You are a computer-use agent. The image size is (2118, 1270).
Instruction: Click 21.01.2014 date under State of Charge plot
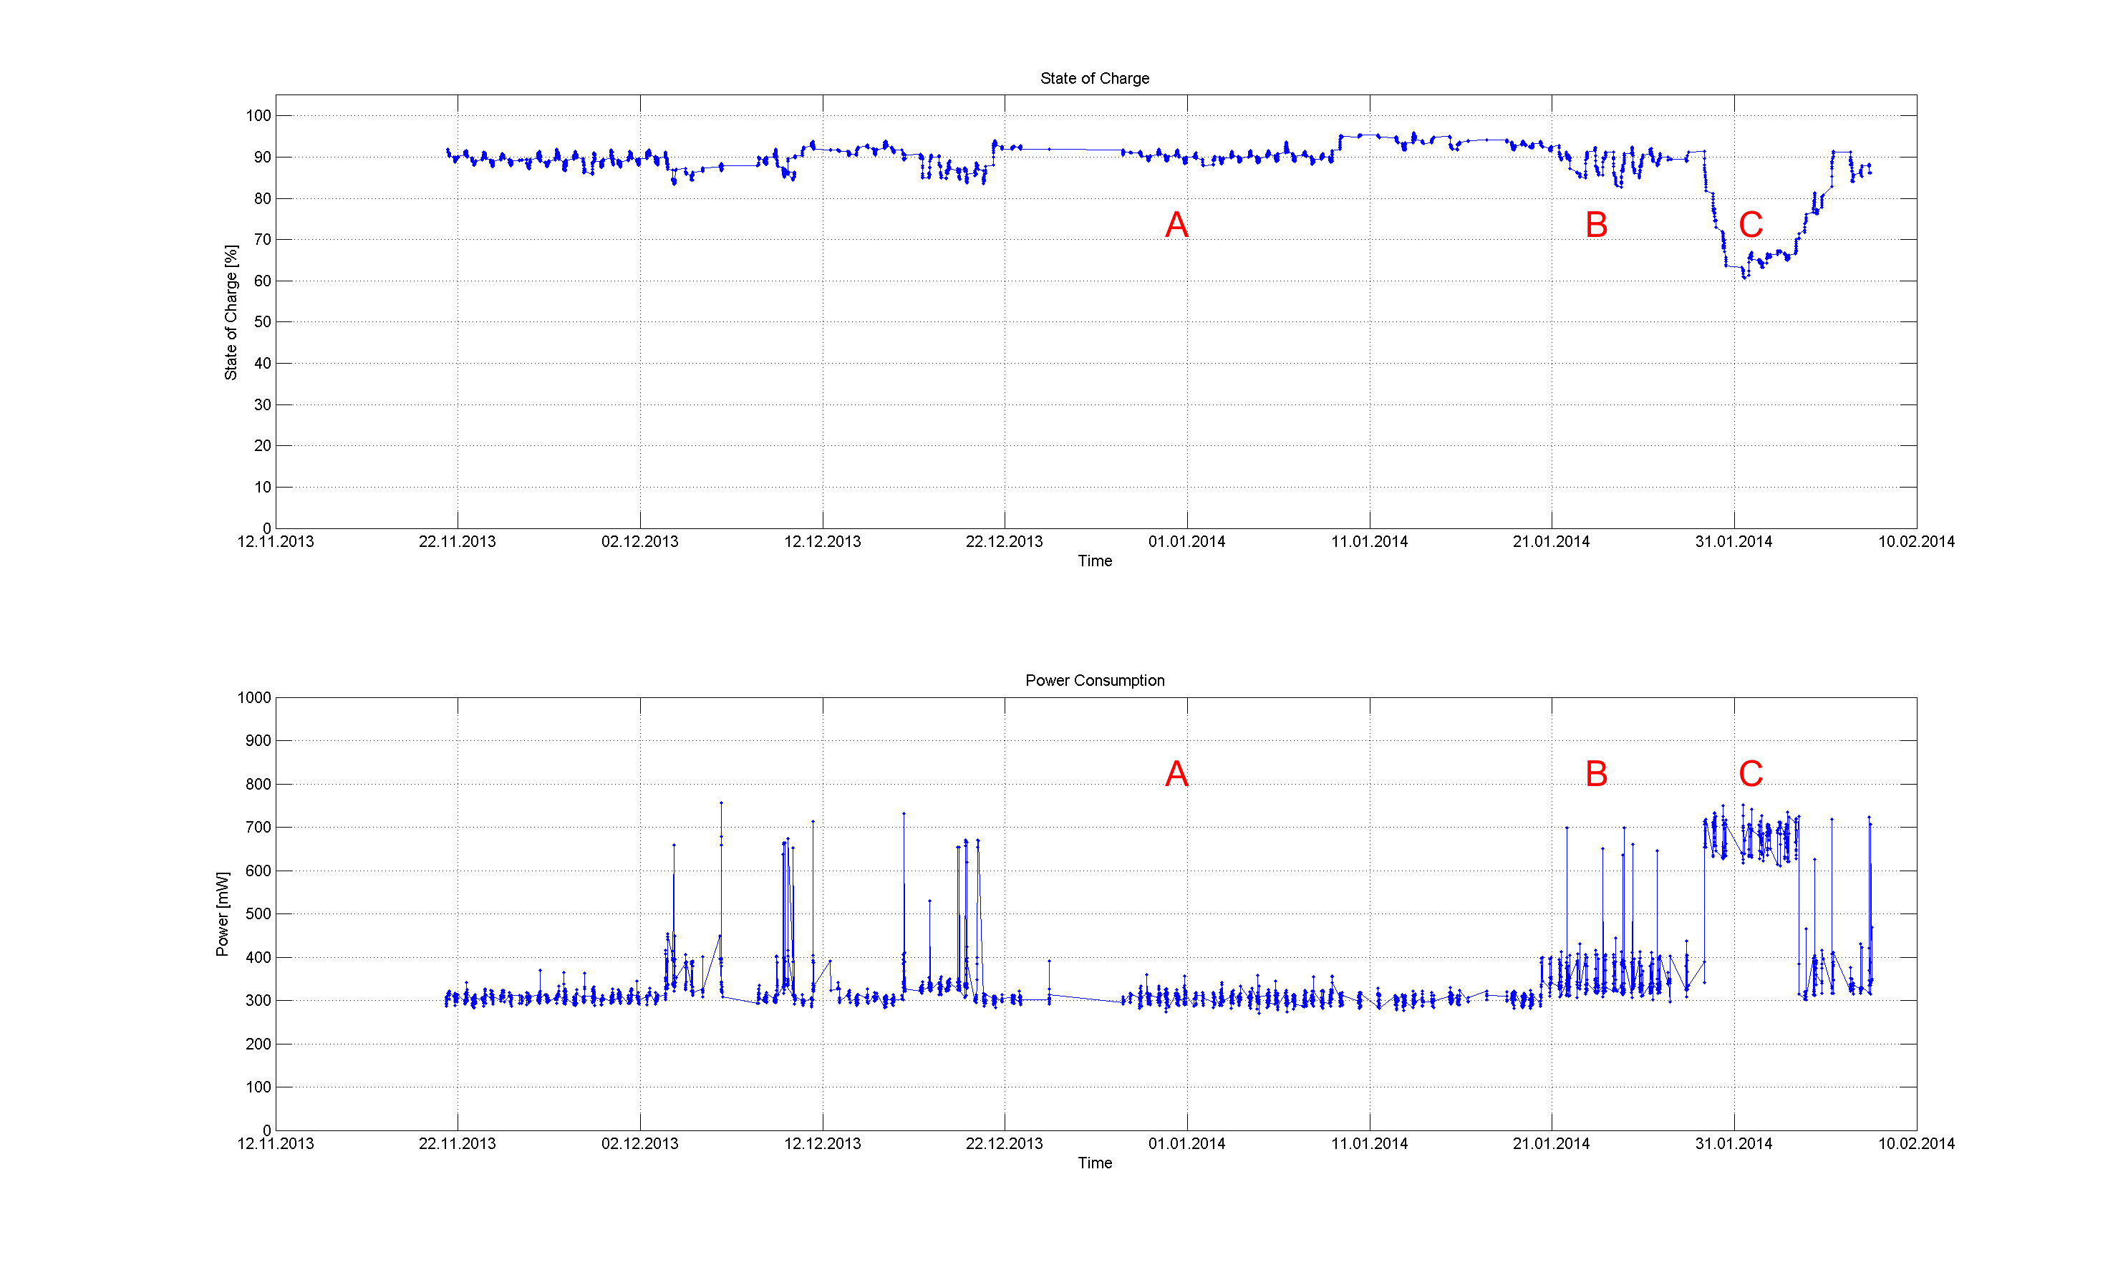pos(1552,542)
